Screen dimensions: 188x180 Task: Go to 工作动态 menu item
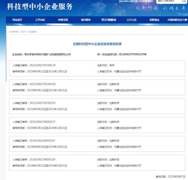pyautogui.click(x=40, y=20)
